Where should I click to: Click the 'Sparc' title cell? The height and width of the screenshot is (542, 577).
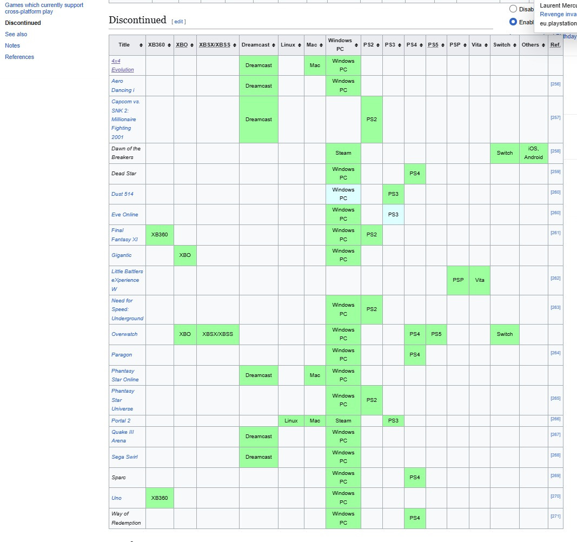click(127, 478)
